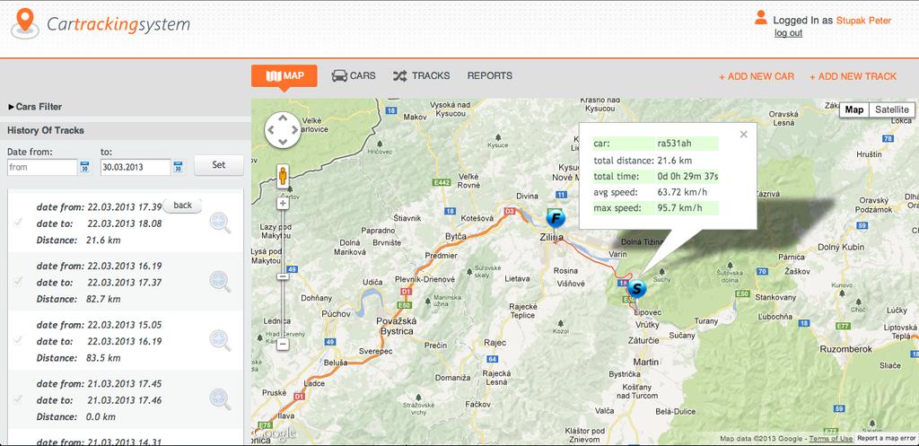Click the Stupak Peter username link
This screenshot has height=446, width=919.
tap(863, 21)
